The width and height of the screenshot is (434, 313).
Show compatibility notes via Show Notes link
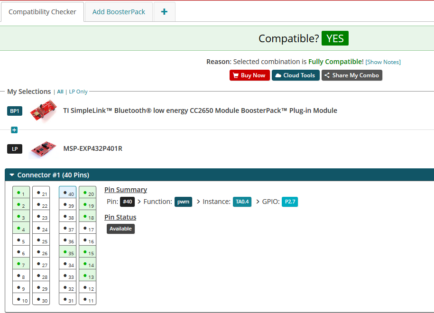383,62
